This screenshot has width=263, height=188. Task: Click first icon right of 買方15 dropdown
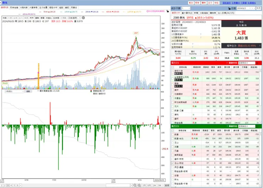[257, 63]
